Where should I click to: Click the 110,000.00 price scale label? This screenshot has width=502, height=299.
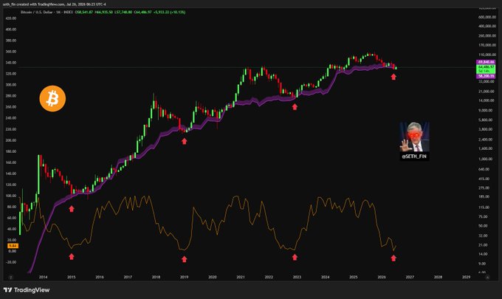pyautogui.click(x=487, y=55)
